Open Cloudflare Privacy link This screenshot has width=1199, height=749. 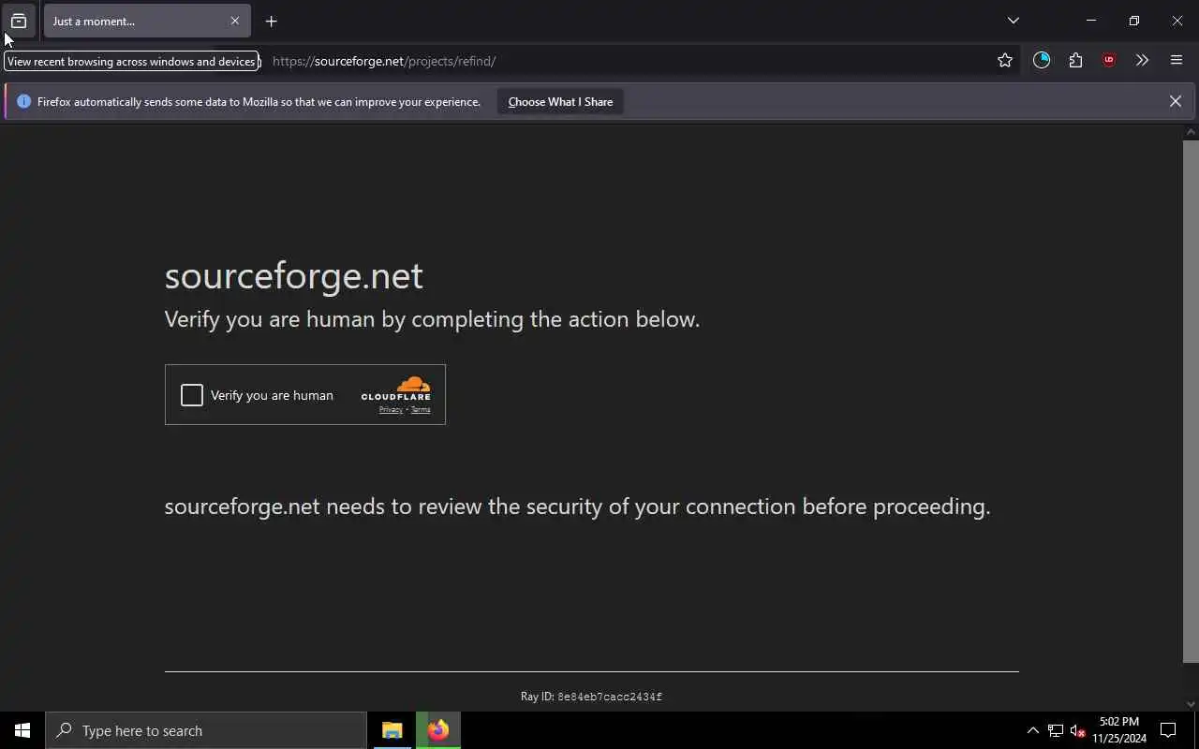pyautogui.click(x=391, y=410)
